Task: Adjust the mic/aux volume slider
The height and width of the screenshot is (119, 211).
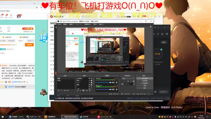Action: coord(104,89)
